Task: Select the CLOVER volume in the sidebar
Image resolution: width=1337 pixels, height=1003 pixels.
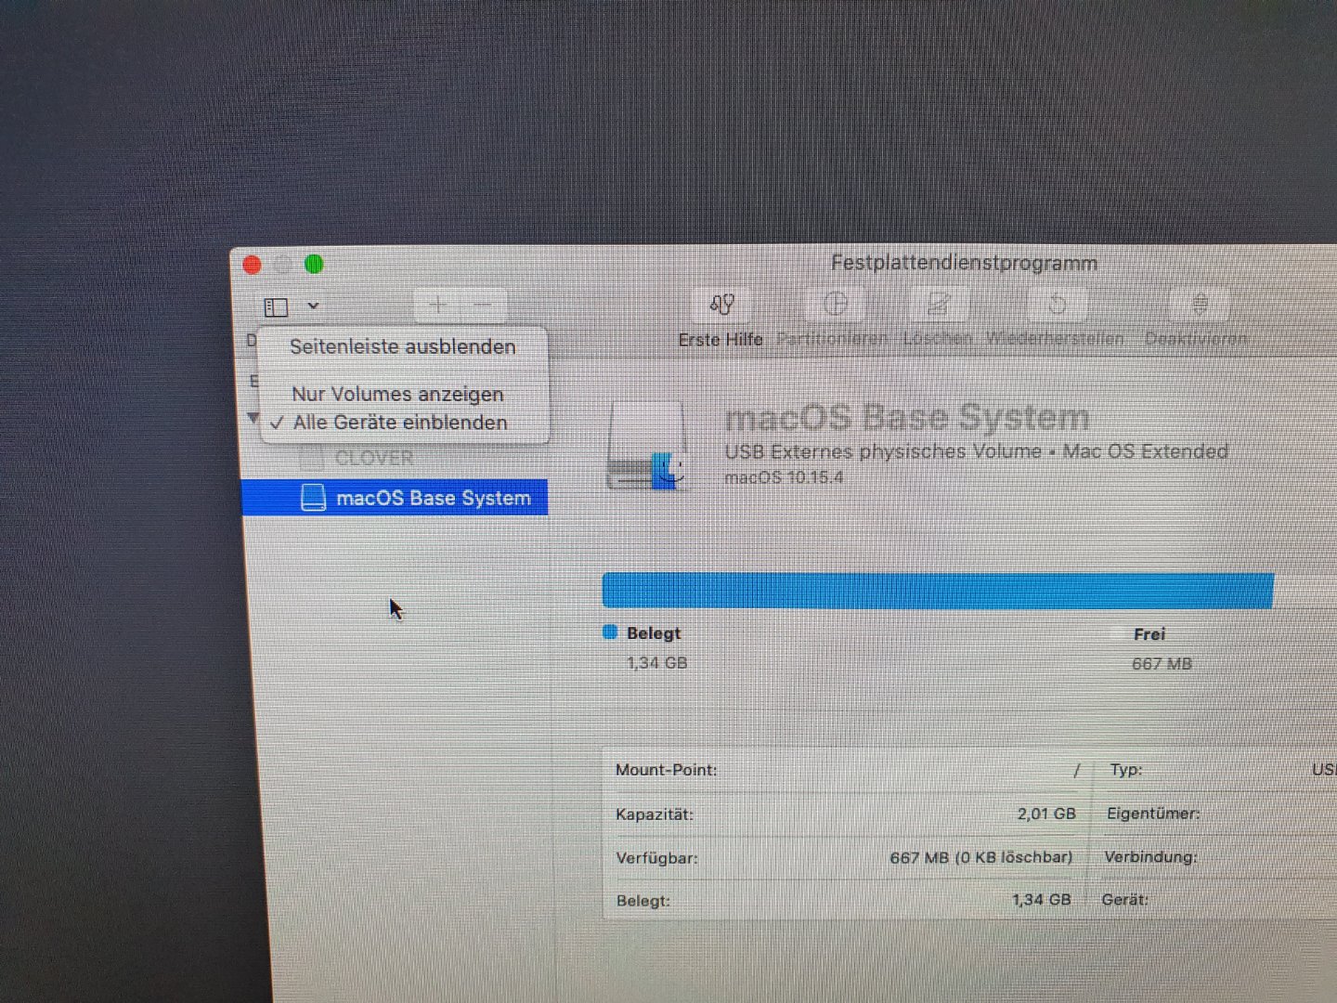Action: 374,458
